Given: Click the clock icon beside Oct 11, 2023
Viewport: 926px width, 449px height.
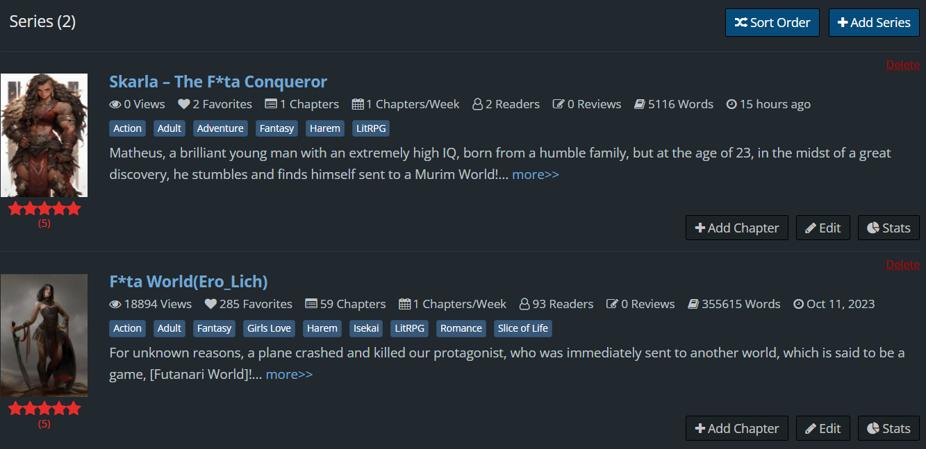Looking at the screenshot, I should (798, 304).
